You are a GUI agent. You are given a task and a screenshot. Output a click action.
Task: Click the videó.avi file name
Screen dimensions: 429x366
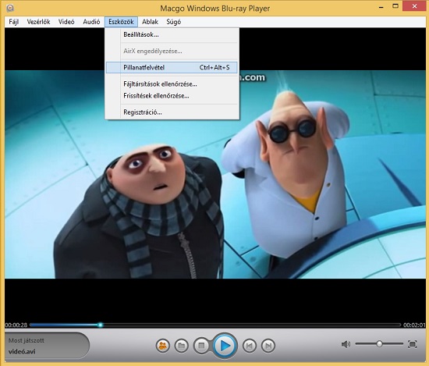tap(22, 351)
